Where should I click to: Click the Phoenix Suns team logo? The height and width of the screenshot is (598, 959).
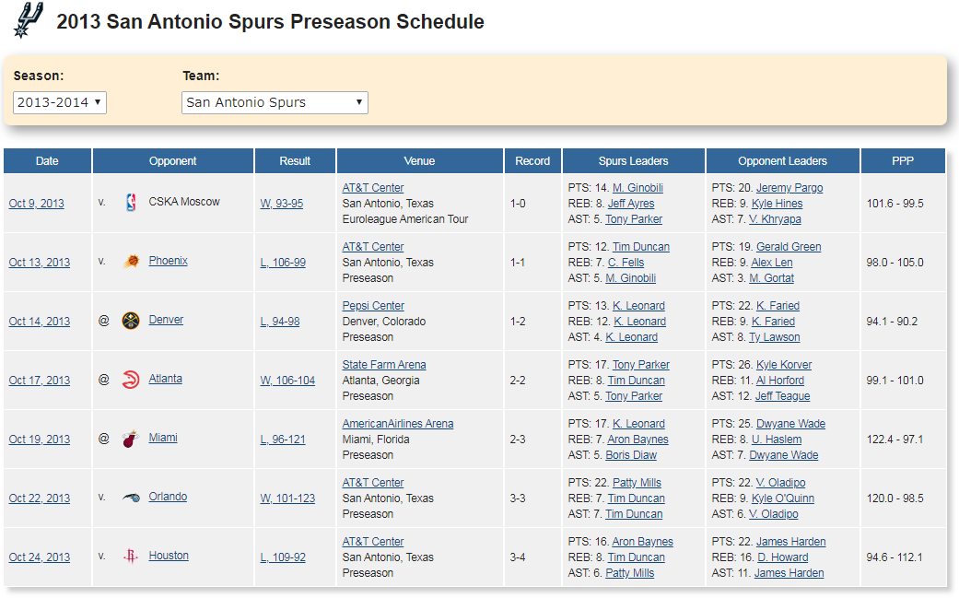coord(131,262)
